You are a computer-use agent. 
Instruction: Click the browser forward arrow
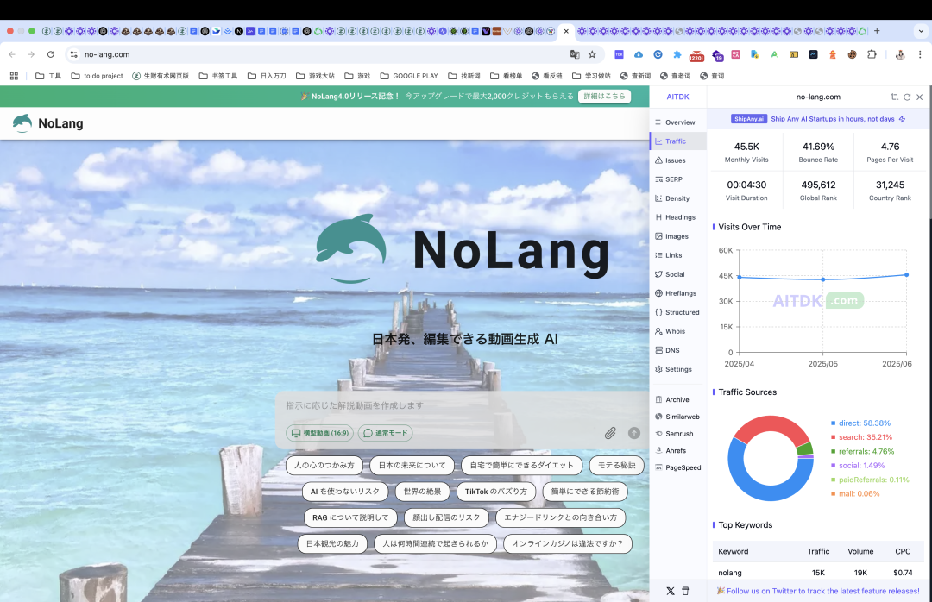coord(32,54)
